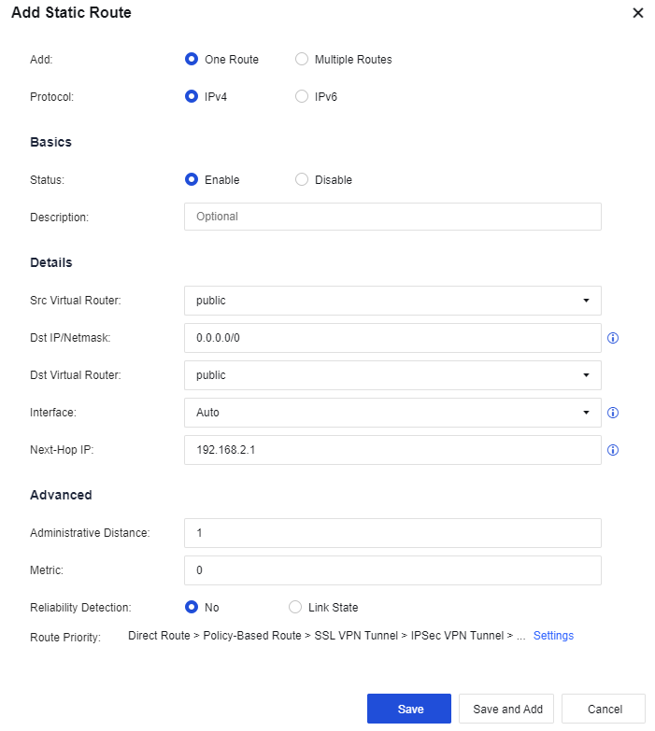Open Route Priority Settings link
The height and width of the screenshot is (731, 655).
point(553,636)
